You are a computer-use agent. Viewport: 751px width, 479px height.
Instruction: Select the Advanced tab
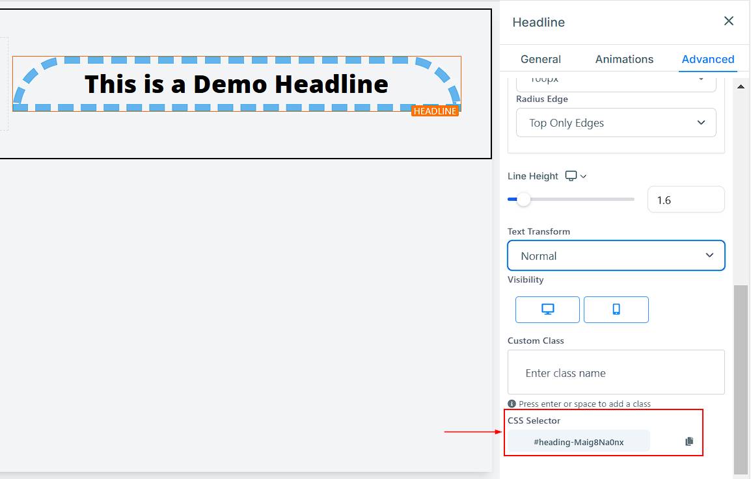(708, 59)
